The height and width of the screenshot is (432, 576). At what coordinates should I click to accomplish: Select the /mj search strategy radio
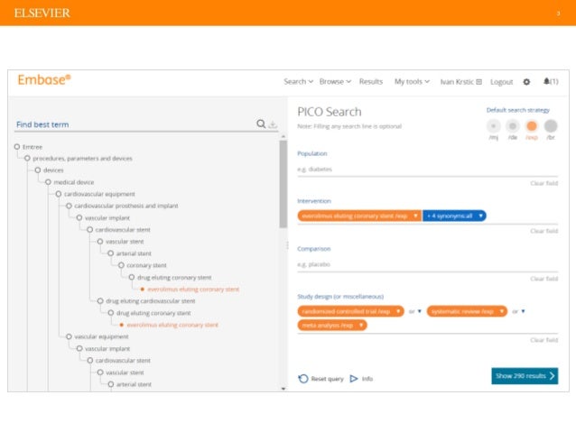(x=493, y=126)
